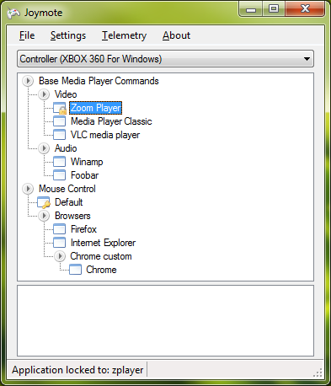Minimize the Joymote window

click(251, 10)
